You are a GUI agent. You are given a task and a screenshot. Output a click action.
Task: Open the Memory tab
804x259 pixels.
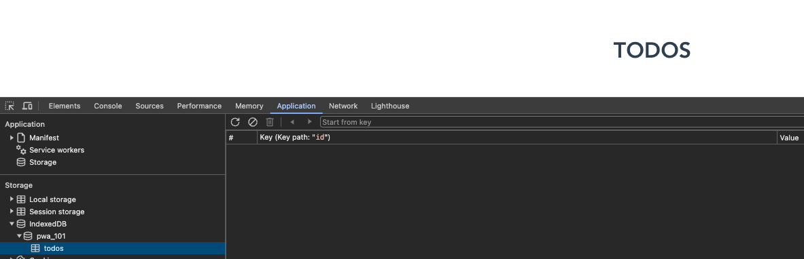pyautogui.click(x=249, y=106)
